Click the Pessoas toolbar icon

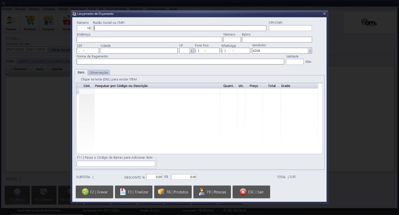11,23
